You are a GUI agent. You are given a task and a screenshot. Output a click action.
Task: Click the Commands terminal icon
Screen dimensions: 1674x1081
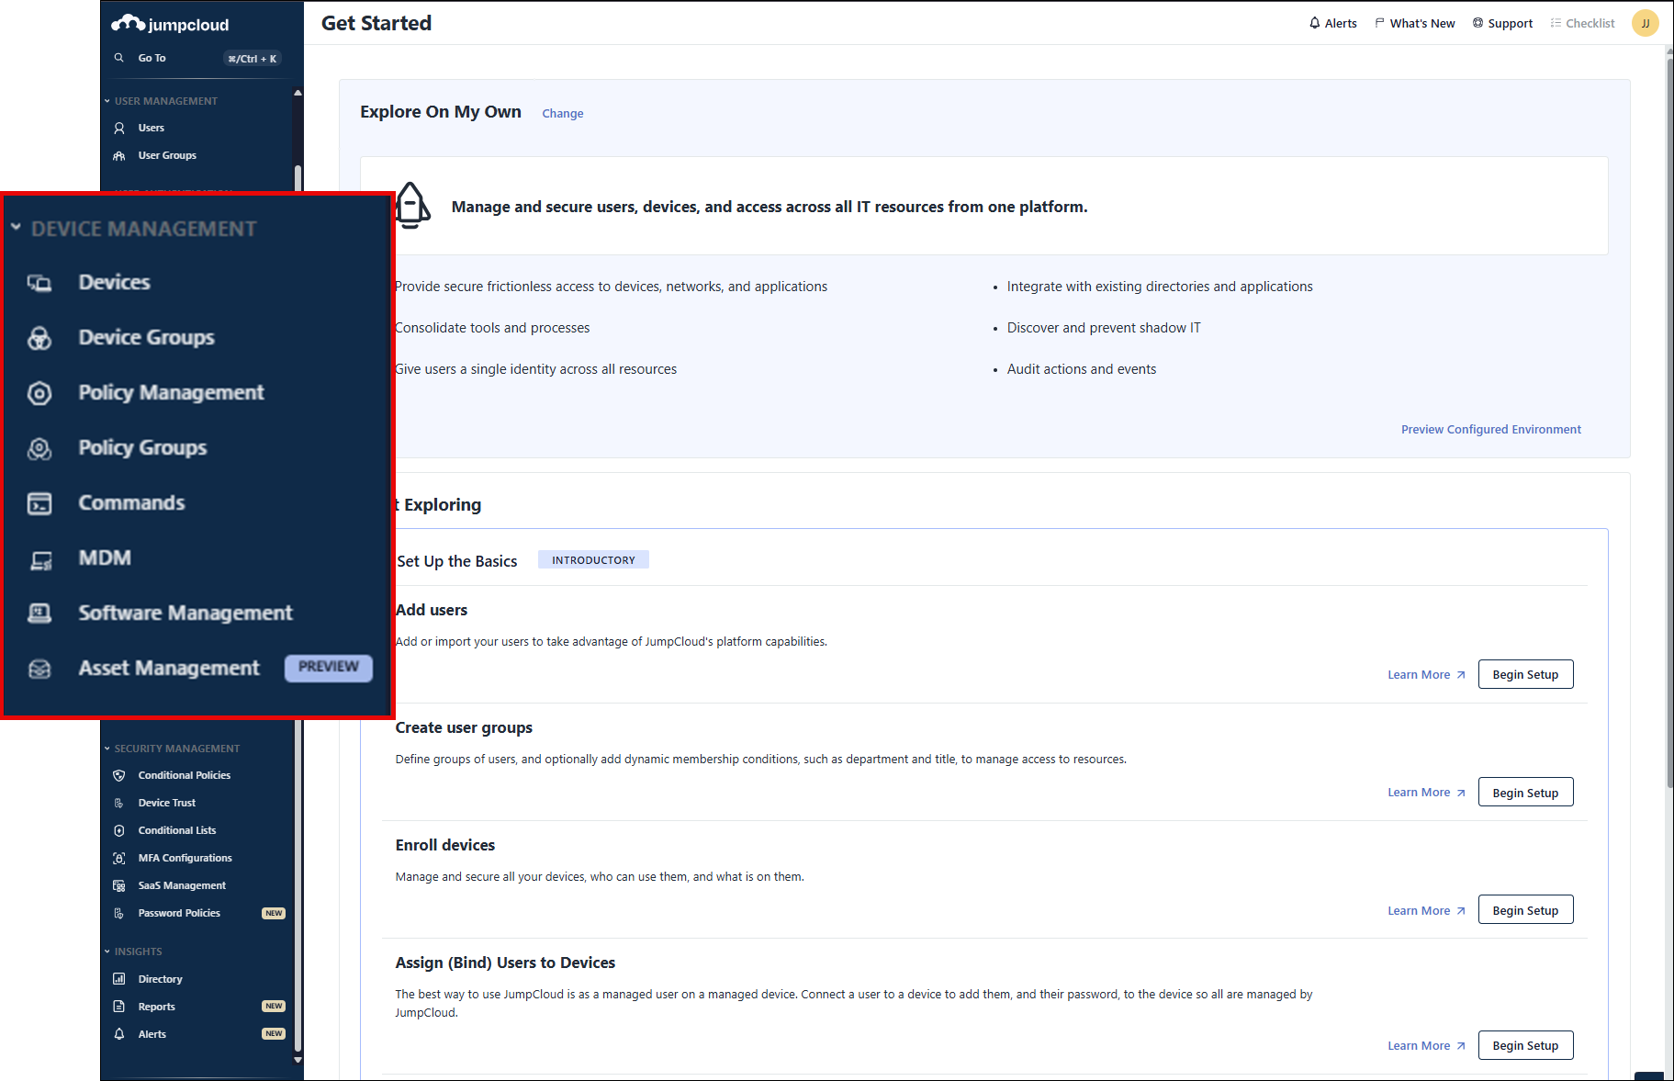pos(39,503)
